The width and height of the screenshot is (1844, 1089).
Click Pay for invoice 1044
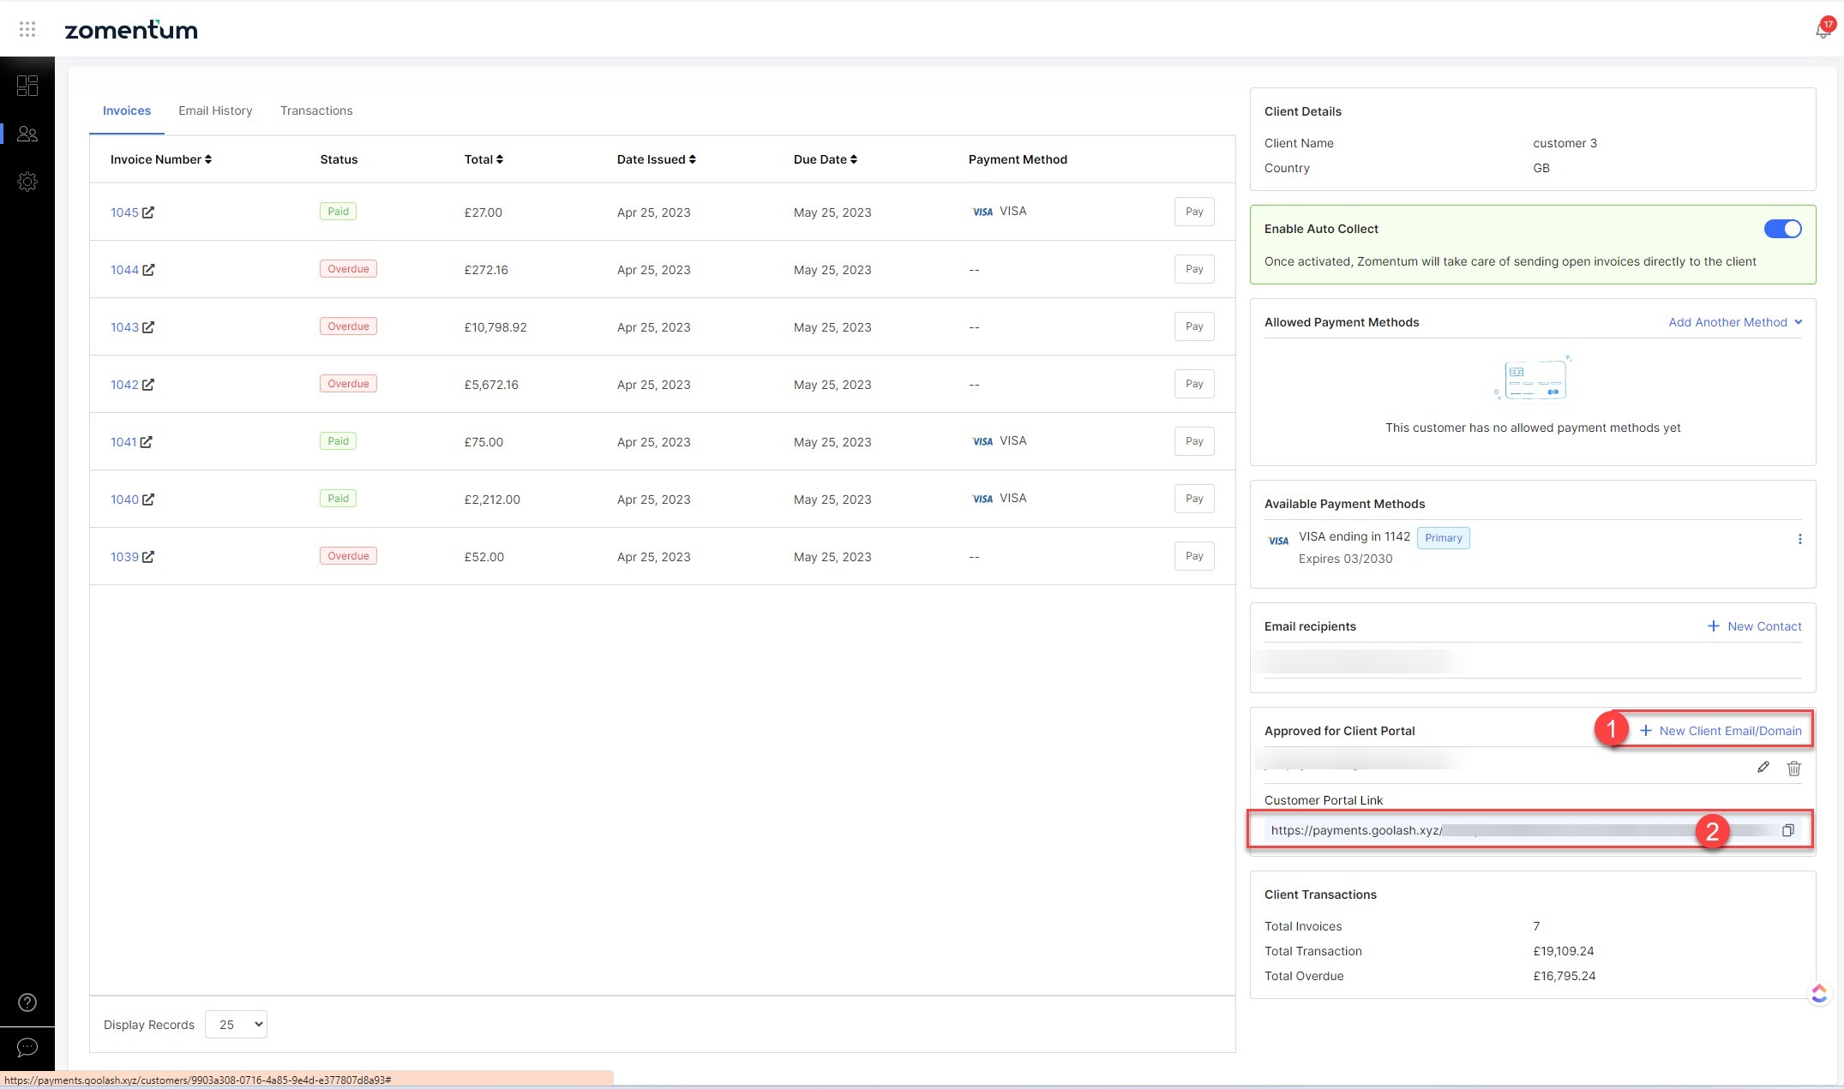pyautogui.click(x=1193, y=269)
